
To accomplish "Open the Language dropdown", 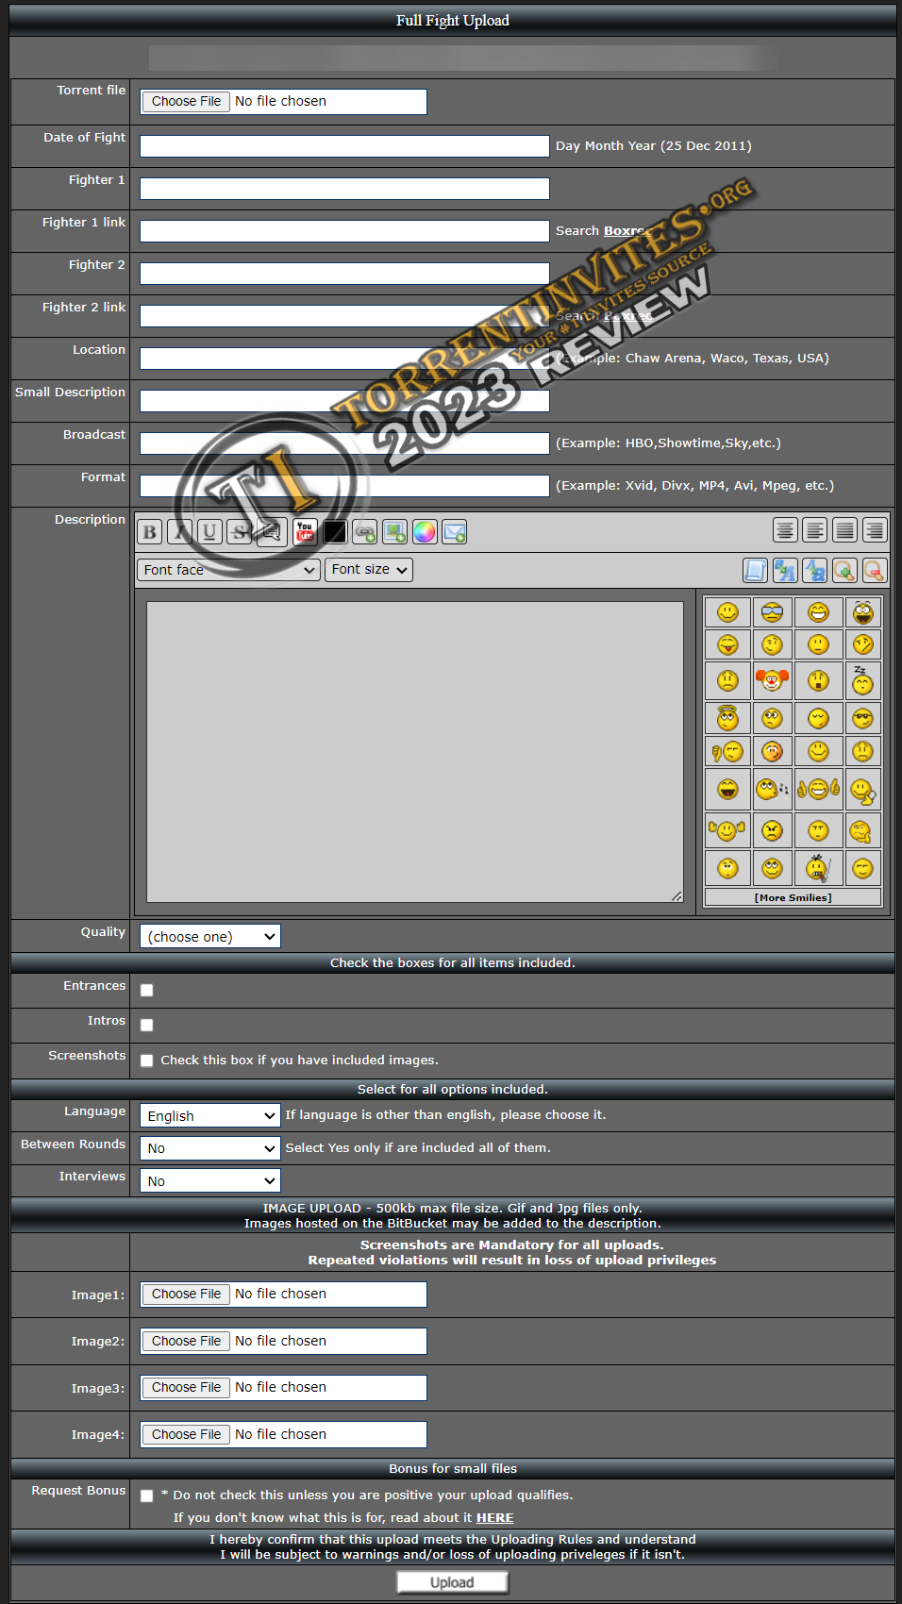I will pyautogui.click(x=209, y=1116).
